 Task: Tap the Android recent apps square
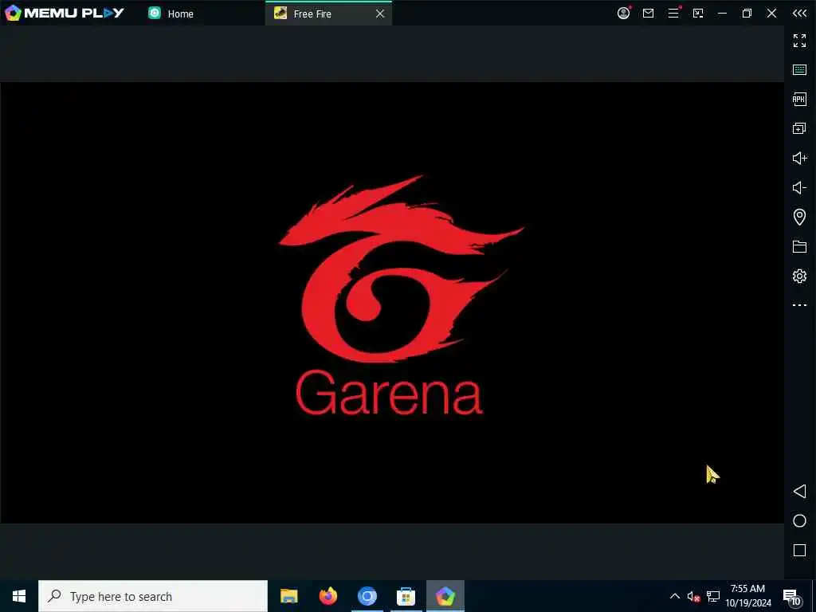click(799, 550)
